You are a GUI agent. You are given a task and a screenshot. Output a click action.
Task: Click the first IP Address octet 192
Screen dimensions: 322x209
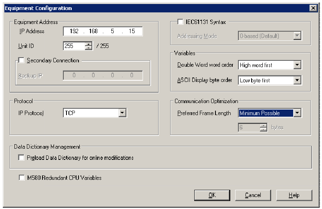[74, 31]
